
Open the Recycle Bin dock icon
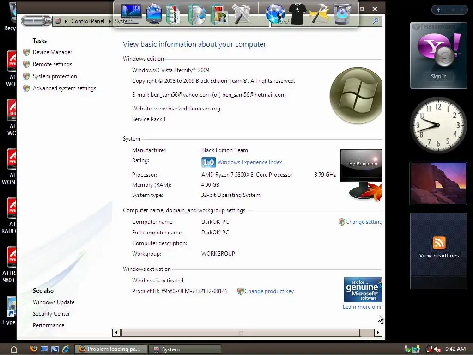click(x=342, y=14)
